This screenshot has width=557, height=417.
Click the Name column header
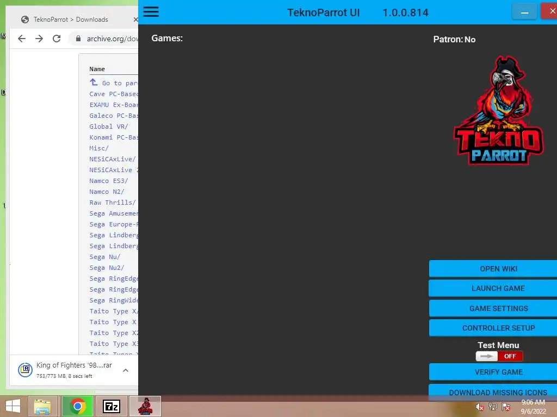click(97, 69)
